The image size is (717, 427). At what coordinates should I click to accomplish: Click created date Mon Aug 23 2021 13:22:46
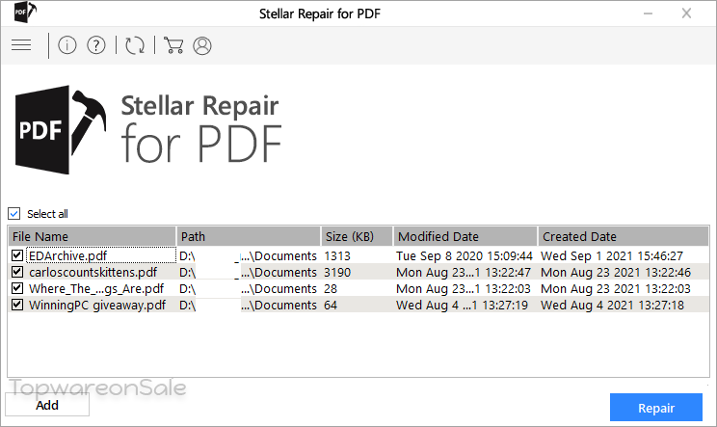click(x=616, y=272)
